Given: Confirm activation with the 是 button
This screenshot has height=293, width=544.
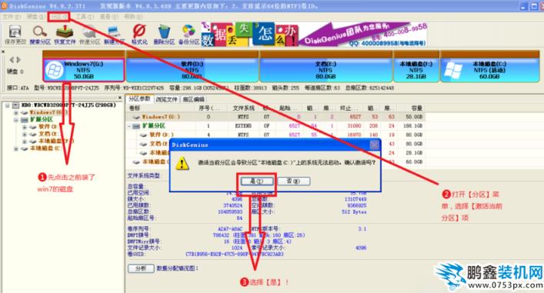Looking at the screenshot, I should click(x=257, y=181).
